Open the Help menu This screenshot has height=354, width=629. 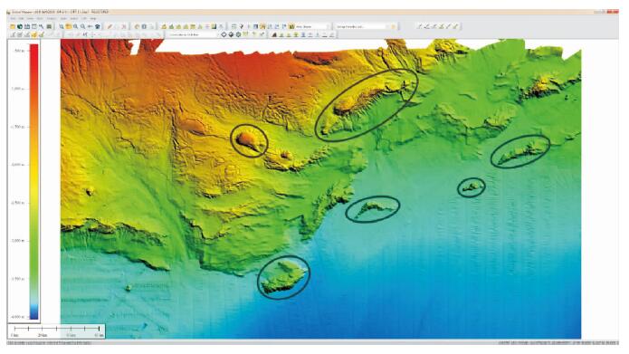coord(93,18)
